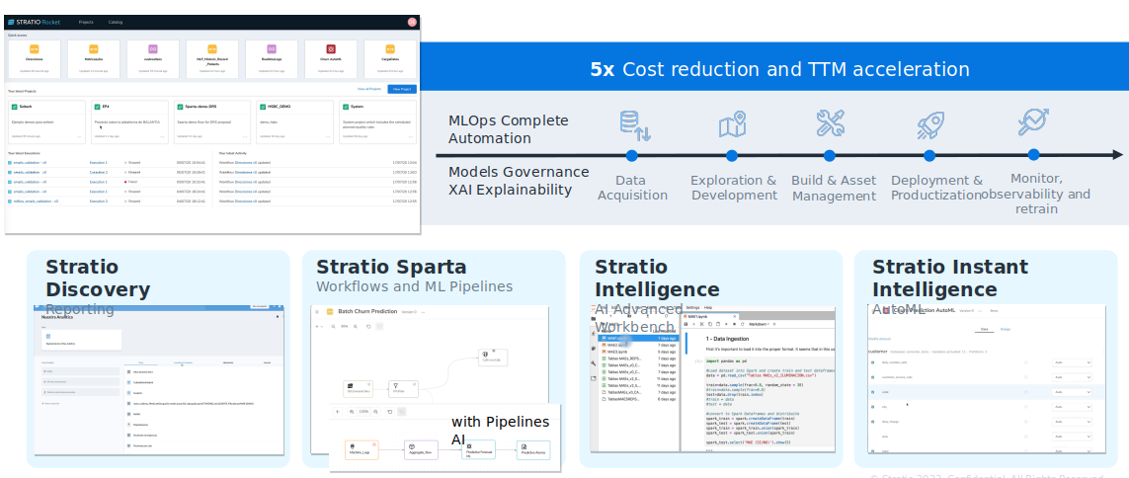The image size is (1129, 478).
Task: Open the Help menu in Intelligence workbench
Action: tap(708, 307)
